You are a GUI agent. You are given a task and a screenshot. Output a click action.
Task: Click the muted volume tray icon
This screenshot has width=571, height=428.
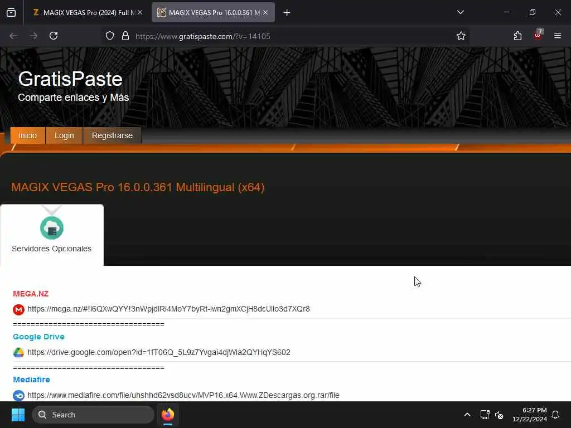499,415
